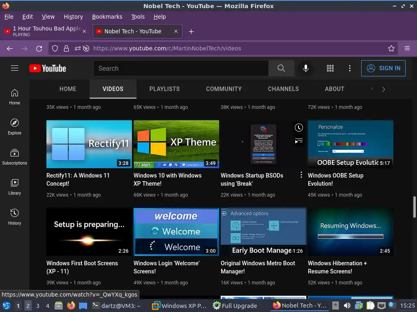Open History in sidebar
417x312 pixels.
(x=15, y=217)
